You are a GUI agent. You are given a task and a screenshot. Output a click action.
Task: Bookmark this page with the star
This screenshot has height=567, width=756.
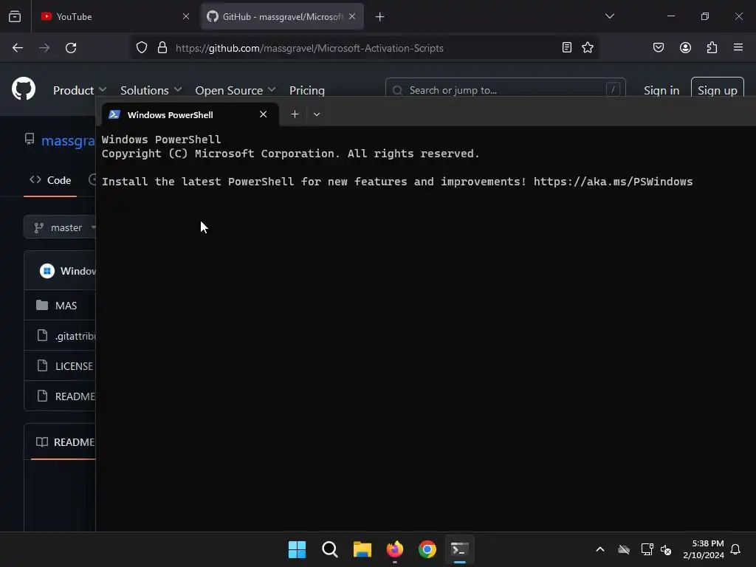pos(588,47)
